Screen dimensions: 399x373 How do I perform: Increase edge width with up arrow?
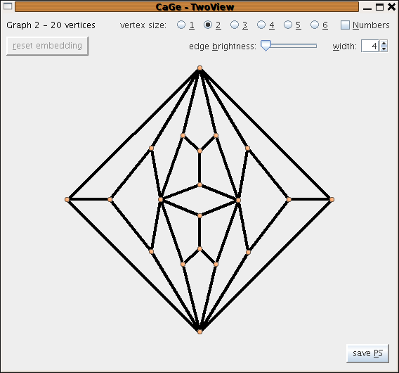(x=384, y=43)
